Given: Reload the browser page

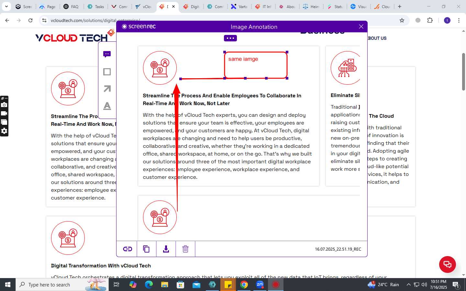Looking at the screenshot, I should 30,20.
